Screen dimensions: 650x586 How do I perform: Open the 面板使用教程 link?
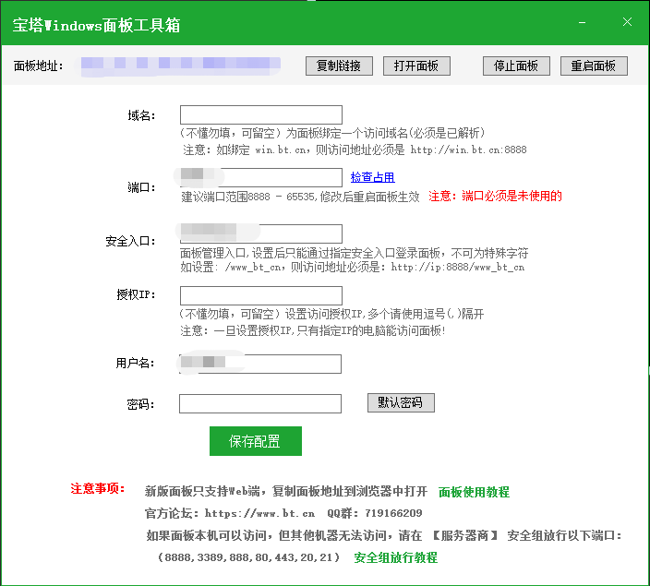coord(474,492)
